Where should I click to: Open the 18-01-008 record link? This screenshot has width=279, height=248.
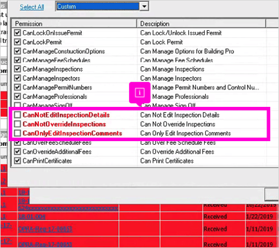point(32,217)
